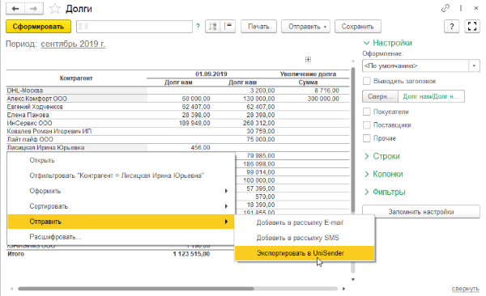Open the Оформить submenu in the context menu
The height and width of the screenshot is (296, 486).
[x=121, y=191]
